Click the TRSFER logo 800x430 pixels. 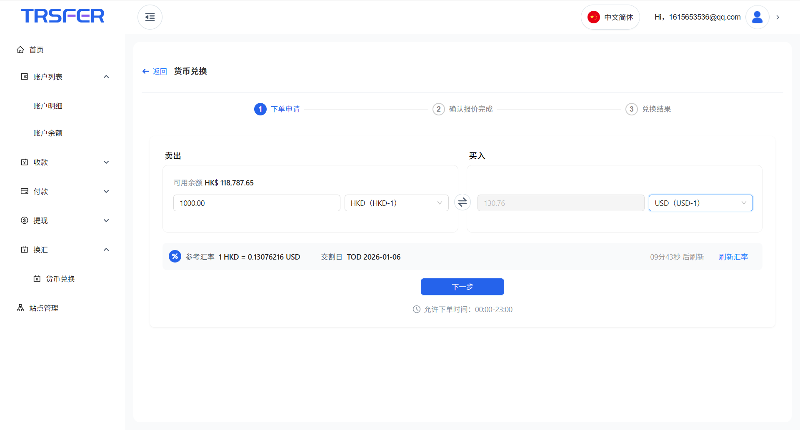coord(62,16)
